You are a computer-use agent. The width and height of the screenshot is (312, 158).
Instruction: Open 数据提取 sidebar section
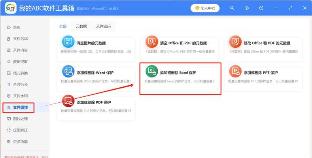[20, 62]
